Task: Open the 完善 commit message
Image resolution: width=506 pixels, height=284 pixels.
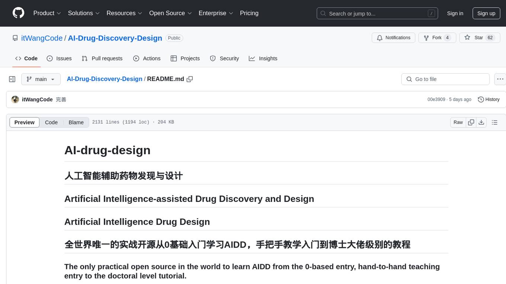Action: click(61, 100)
